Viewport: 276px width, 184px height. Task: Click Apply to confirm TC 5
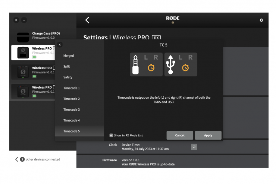(208, 135)
